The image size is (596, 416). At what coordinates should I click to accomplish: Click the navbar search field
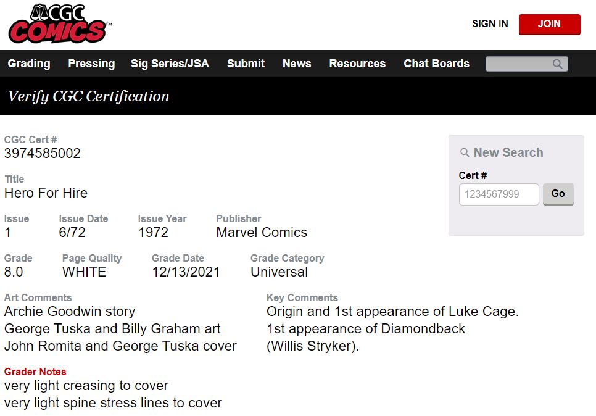tap(526, 64)
